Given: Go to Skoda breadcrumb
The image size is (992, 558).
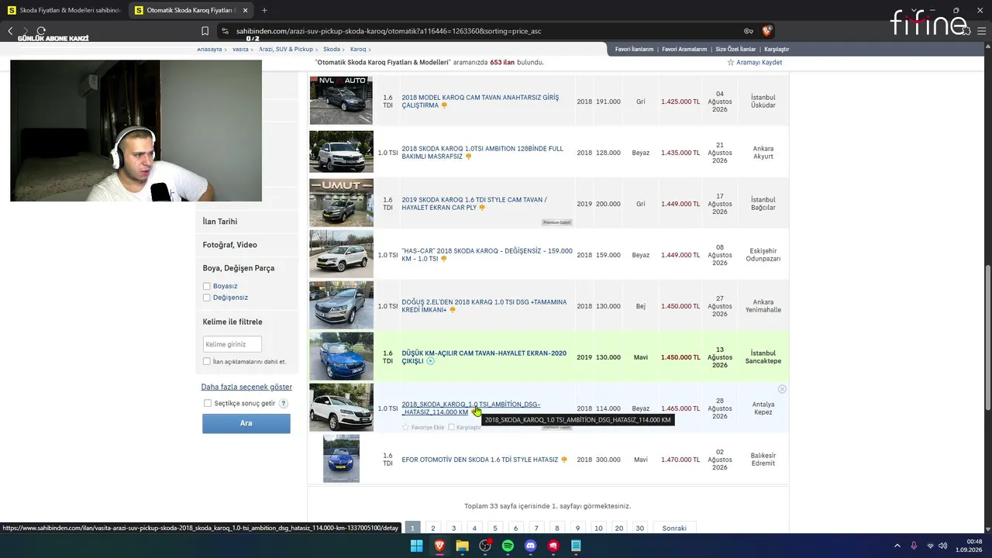Looking at the screenshot, I should (x=332, y=49).
